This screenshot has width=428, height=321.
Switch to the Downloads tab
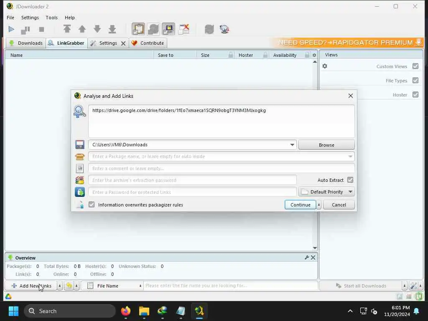click(x=26, y=43)
